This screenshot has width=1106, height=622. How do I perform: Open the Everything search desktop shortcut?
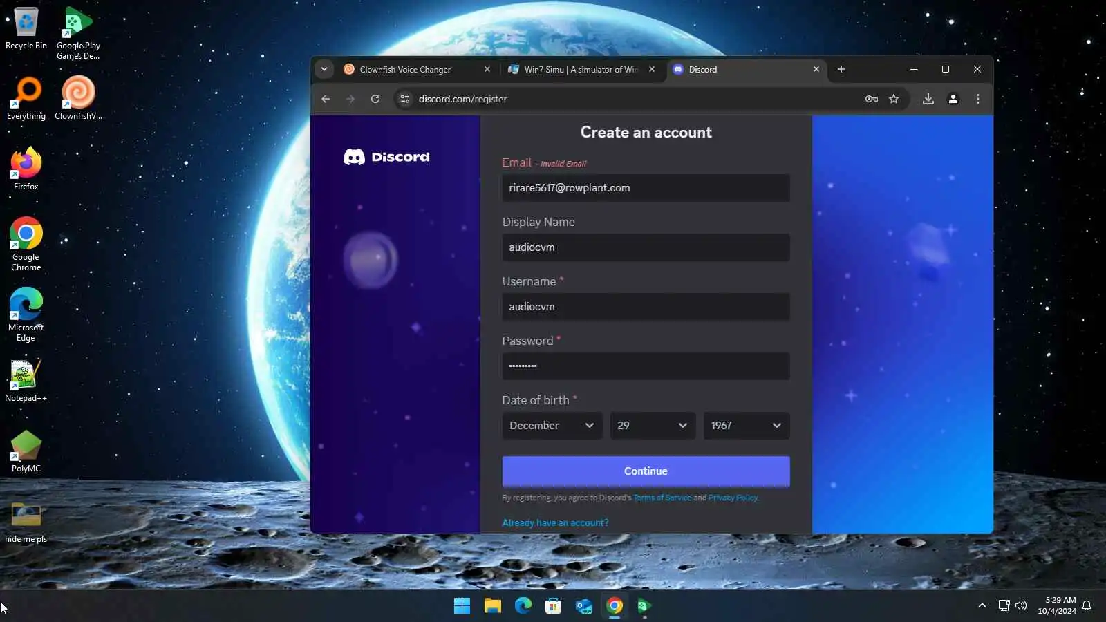26,99
